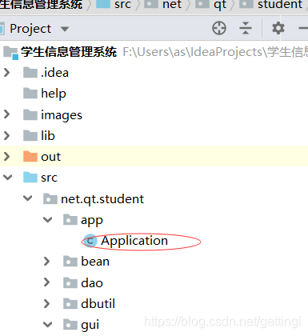This screenshot has height=336, width=308.
Task: Select the help folder name
Action: pos(54,94)
